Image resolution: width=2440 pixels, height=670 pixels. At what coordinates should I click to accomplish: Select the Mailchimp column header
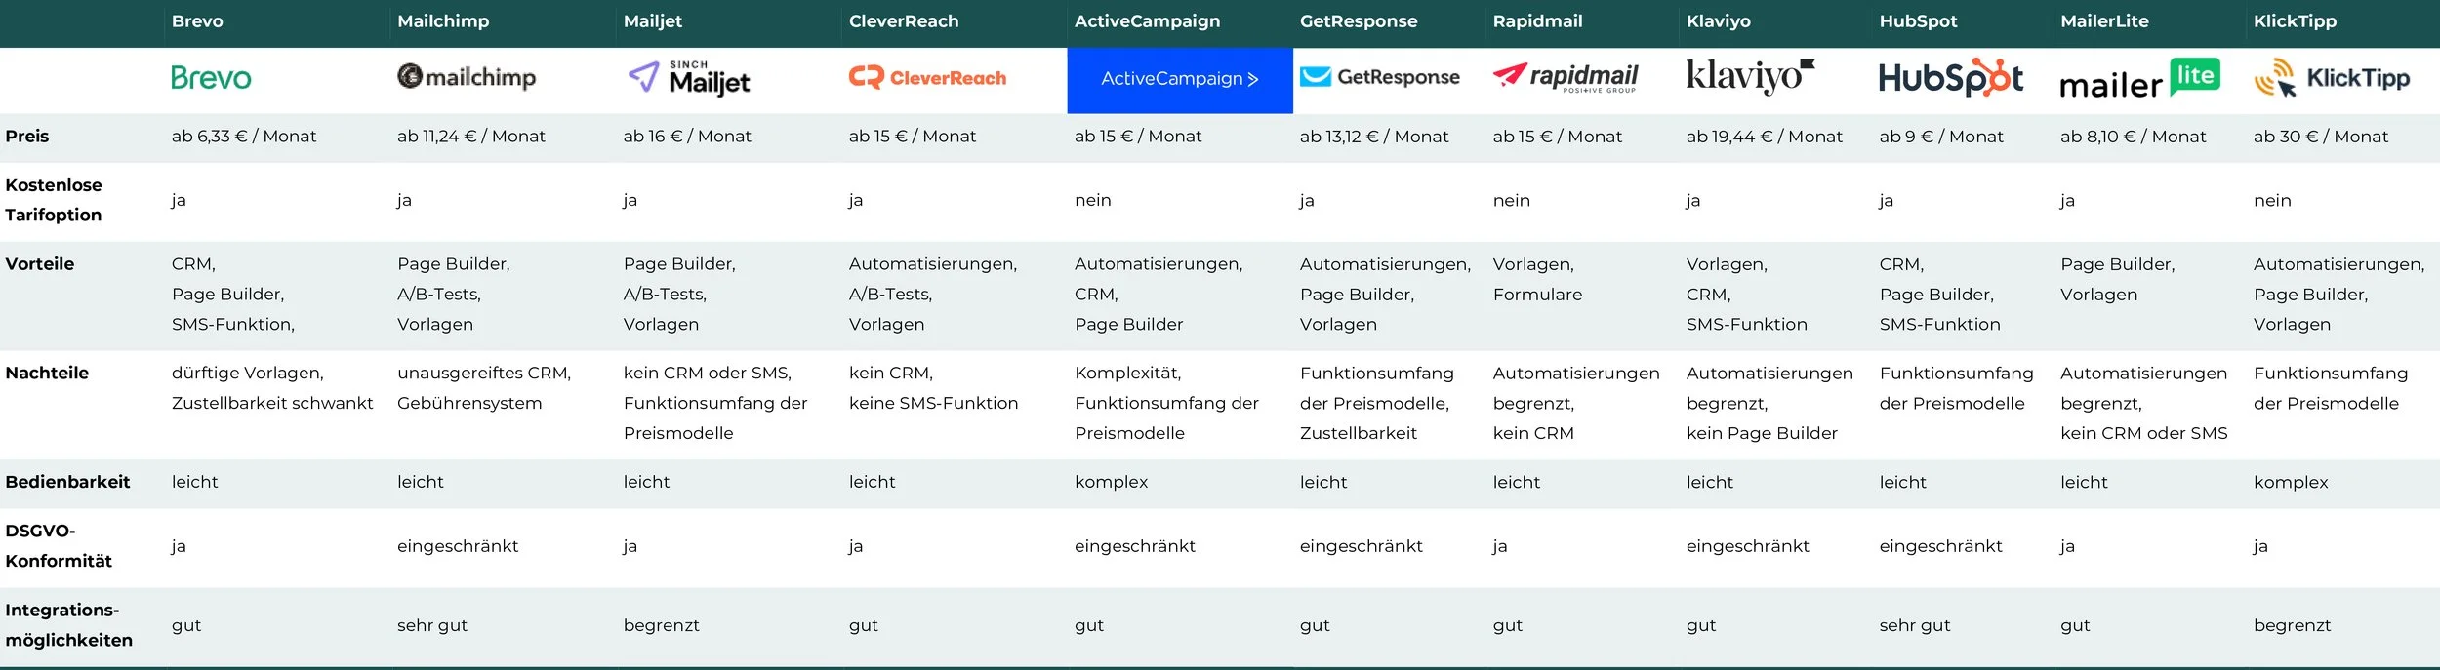pyautogui.click(x=443, y=21)
